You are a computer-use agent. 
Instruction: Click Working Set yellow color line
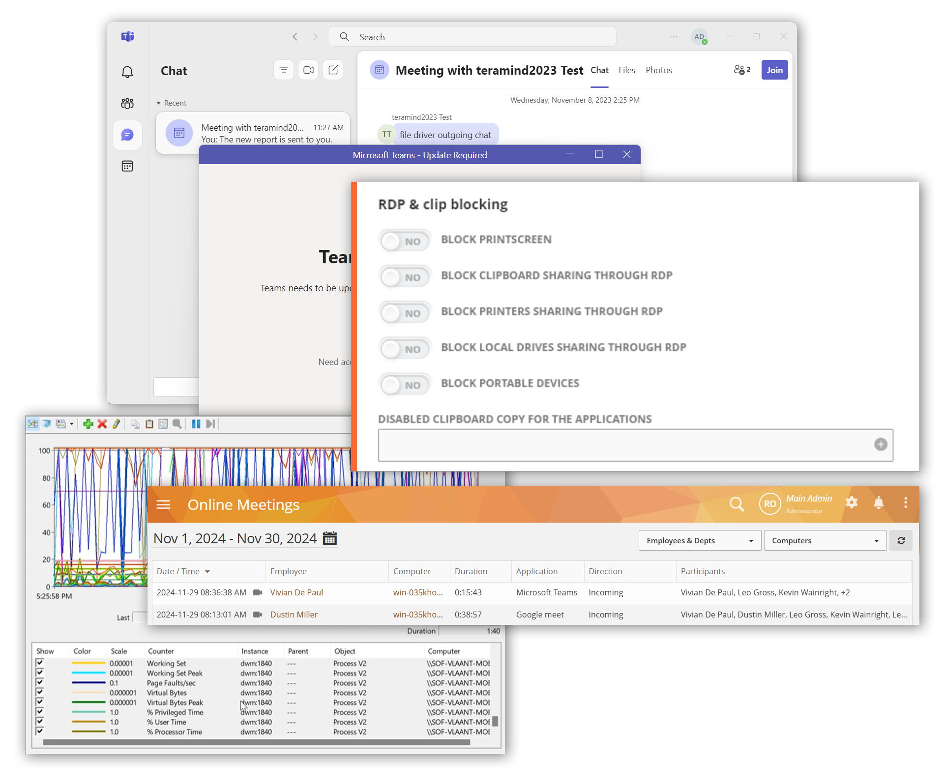point(88,663)
